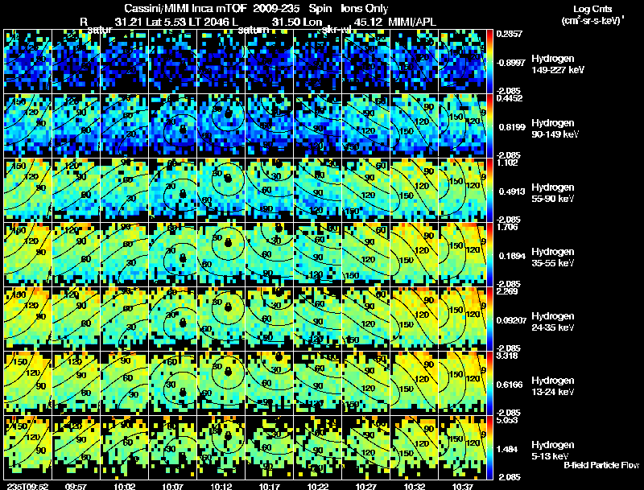Click the '09:57' time label

pyautogui.click(x=76, y=486)
